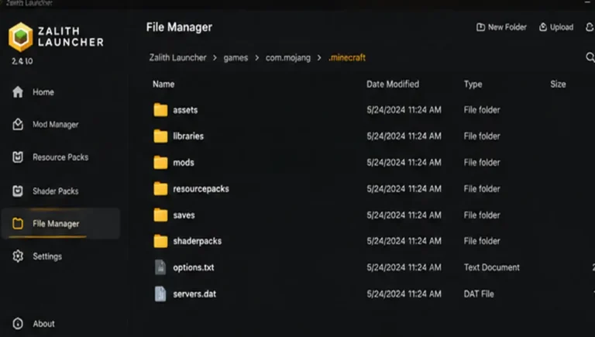
Task: Click the date in the servers.dat row
Action: pyautogui.click(x=404, y=294)
